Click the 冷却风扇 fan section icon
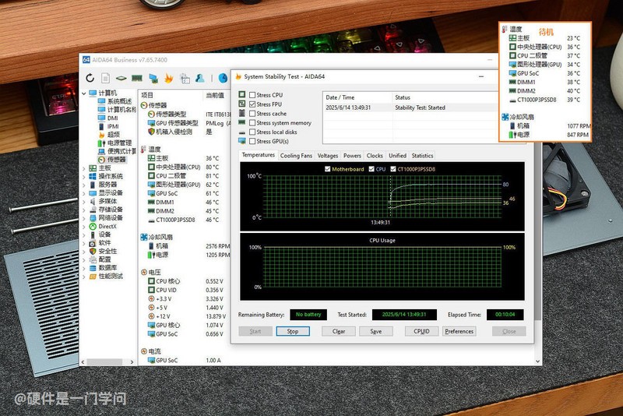Viewport: 623px width, 416px height. 144,237
